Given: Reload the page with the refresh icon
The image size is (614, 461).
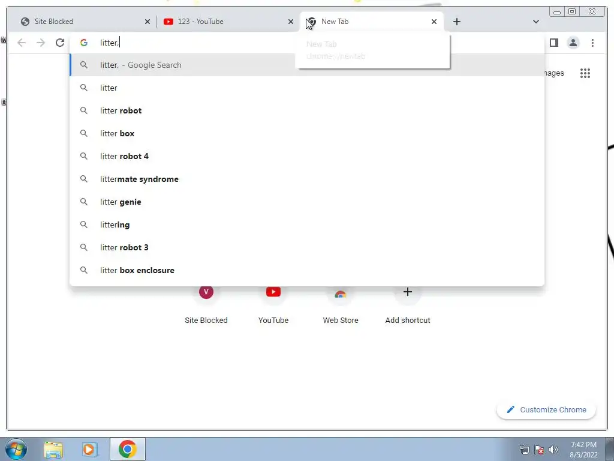Looking at the screenshot, I should pos(60,43).
